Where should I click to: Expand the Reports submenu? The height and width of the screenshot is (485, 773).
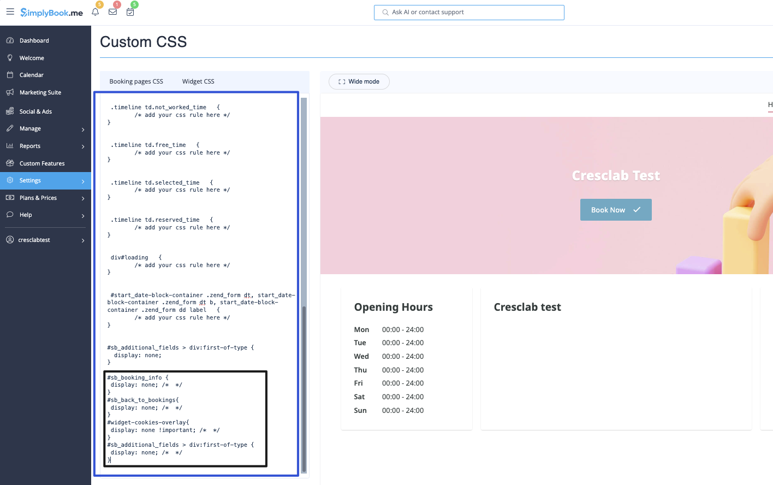tap(29, 146)
